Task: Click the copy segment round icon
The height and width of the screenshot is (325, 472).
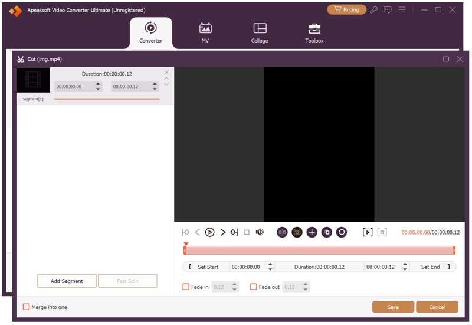Action: point(327,232)
